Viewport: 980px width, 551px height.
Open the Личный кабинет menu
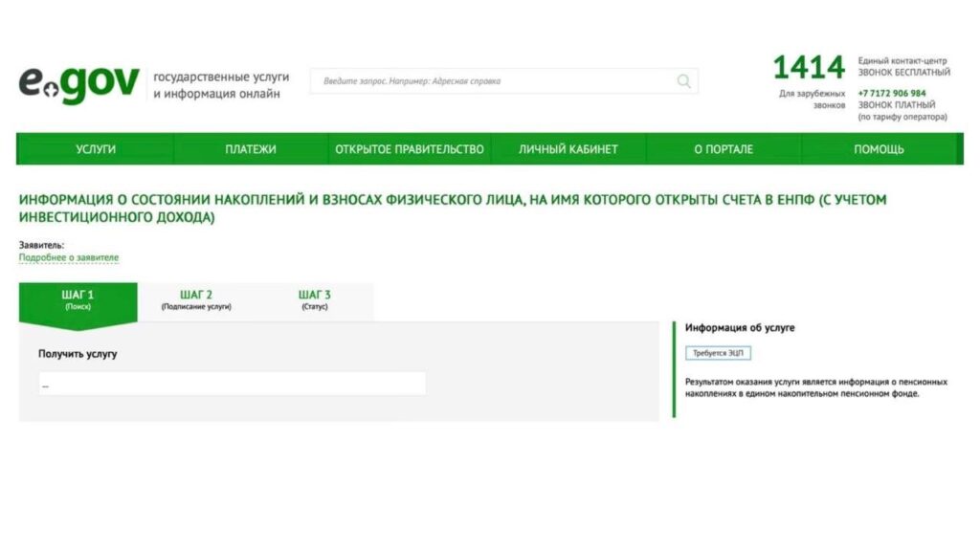click(568, 149)
